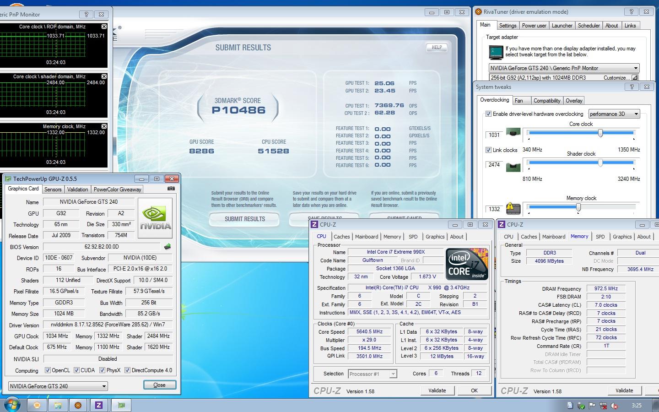Toggle the OpenCL checkbox in GPU-Z
The height and width of the screenshot is (412, 659).
click(48, 370)
